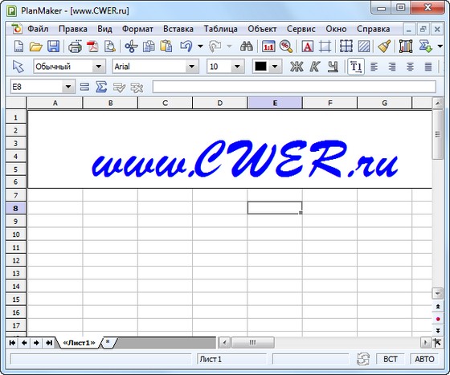Click the vertical scrollbar thumb

click(x=438, y=134)
